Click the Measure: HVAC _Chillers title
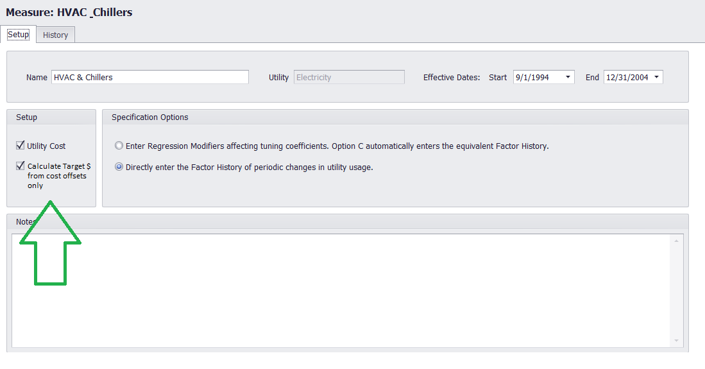 pos(69,12)
